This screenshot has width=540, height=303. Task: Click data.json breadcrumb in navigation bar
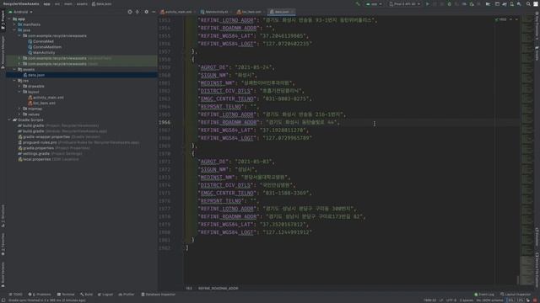tap(101, 4)
